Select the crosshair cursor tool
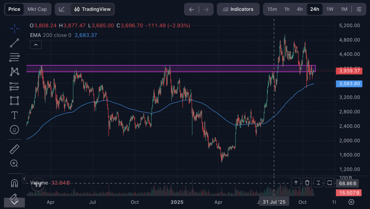 (x=14, y=29)
